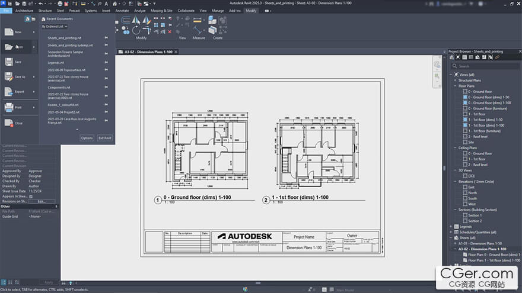Select sheet A1-01 - Dimension Plans 1-50
Viewport: 522px width, 293px height.
click(480, 243)
